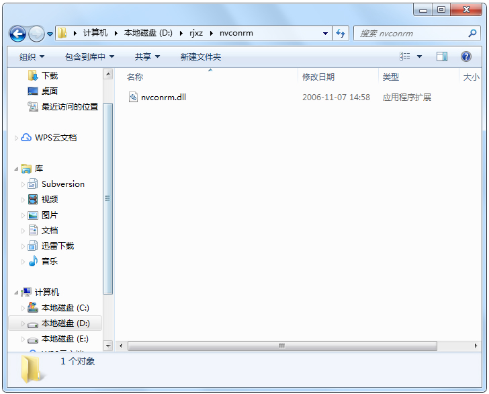The image size is (489, 394).
Task: Open 包含到库中 dropdown
Action: click(89, 57)
